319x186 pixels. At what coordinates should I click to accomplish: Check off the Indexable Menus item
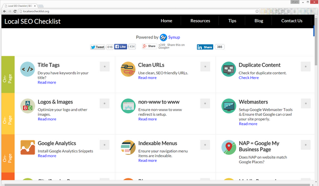point(205,145)
